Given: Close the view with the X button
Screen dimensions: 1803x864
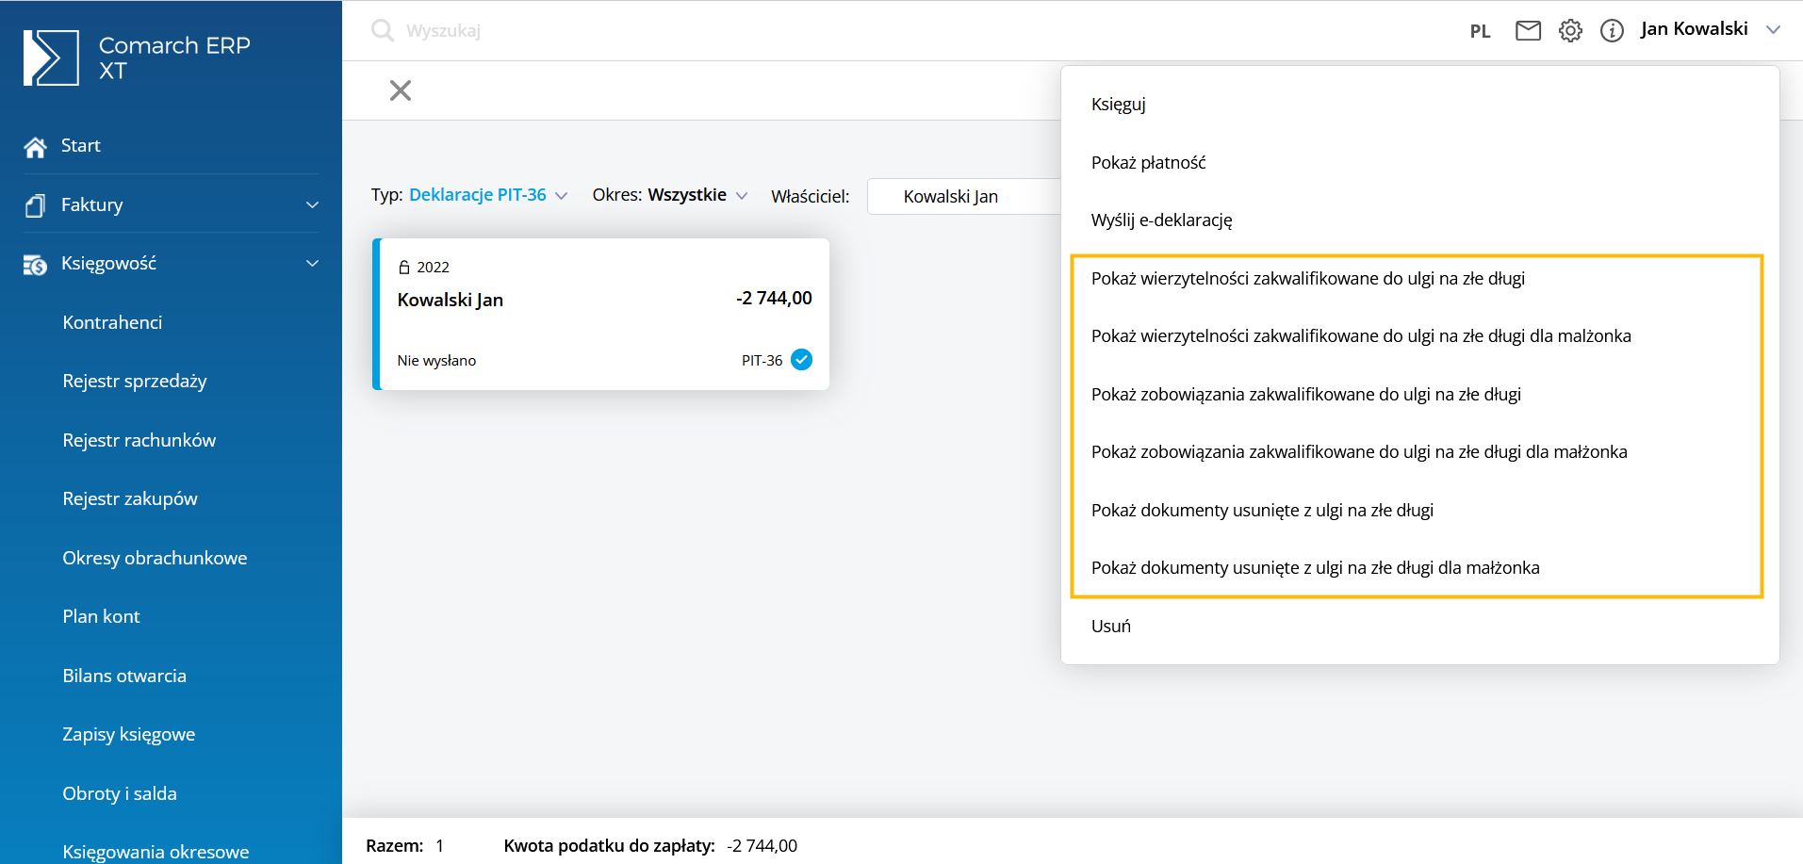Looking at the screenshot, I should point(401,90).
